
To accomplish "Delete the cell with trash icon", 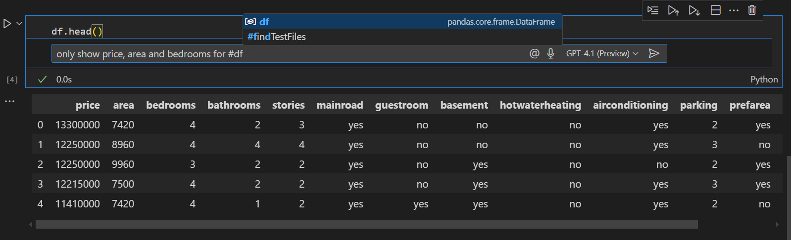I will click(x=752, y=10).
